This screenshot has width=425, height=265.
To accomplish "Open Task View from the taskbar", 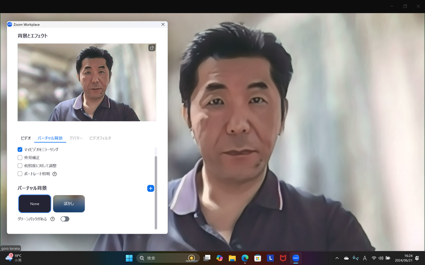I will pos(207,258).
